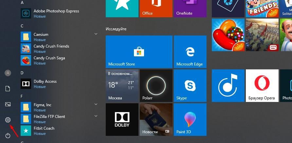Open Settings via the gear icon
The width and height of the screenshot is (292, 143).
8,120
